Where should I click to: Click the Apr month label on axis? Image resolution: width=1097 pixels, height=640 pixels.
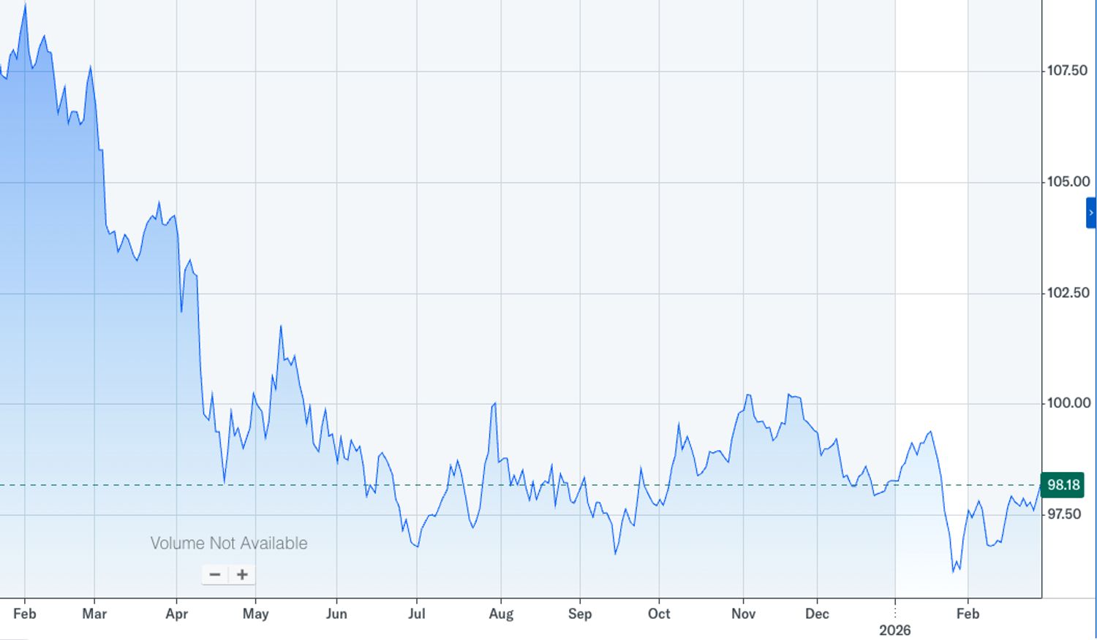[x=177, y=614]
